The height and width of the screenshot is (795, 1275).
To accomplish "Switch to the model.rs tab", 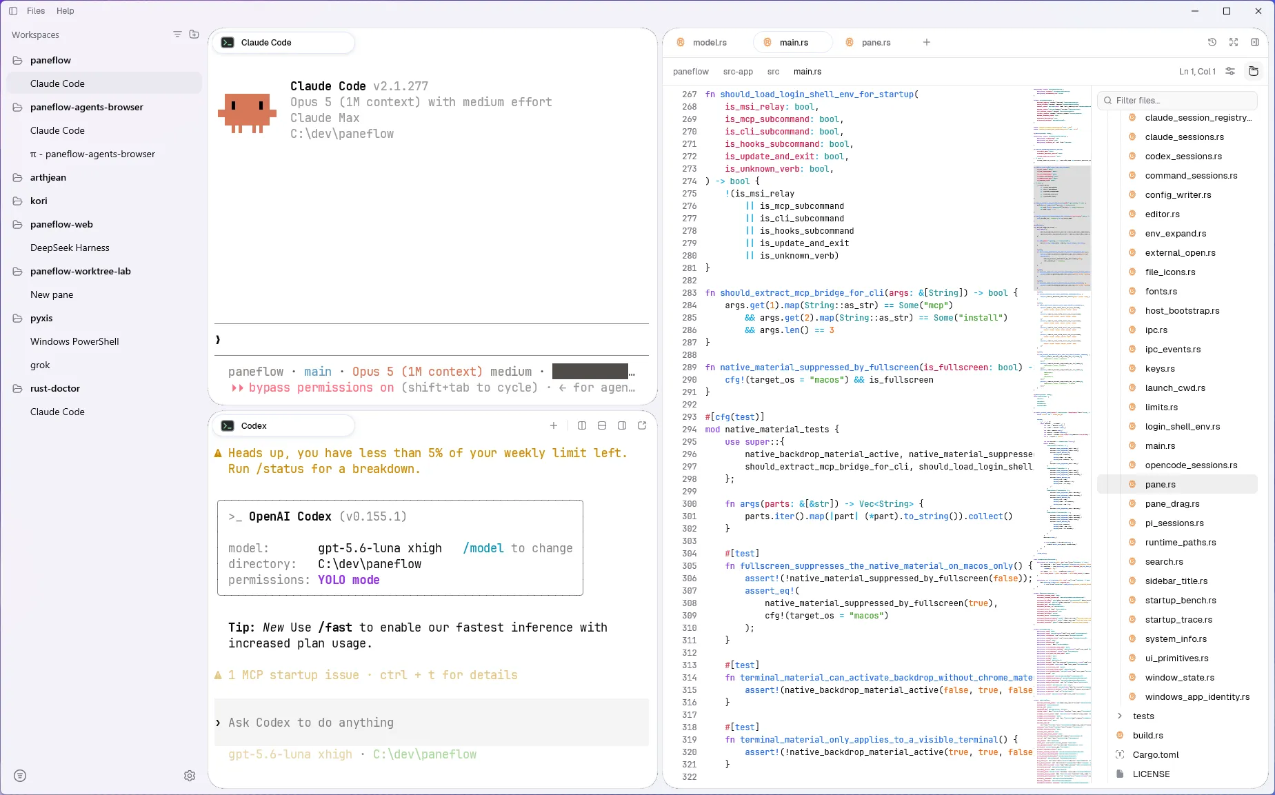I will tap(709, 43).
